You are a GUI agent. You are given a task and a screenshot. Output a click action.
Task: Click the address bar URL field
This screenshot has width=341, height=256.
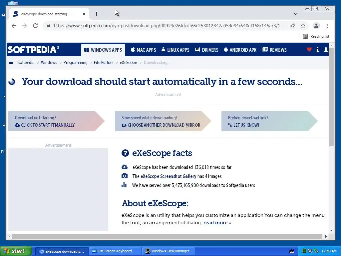point(167,26)
